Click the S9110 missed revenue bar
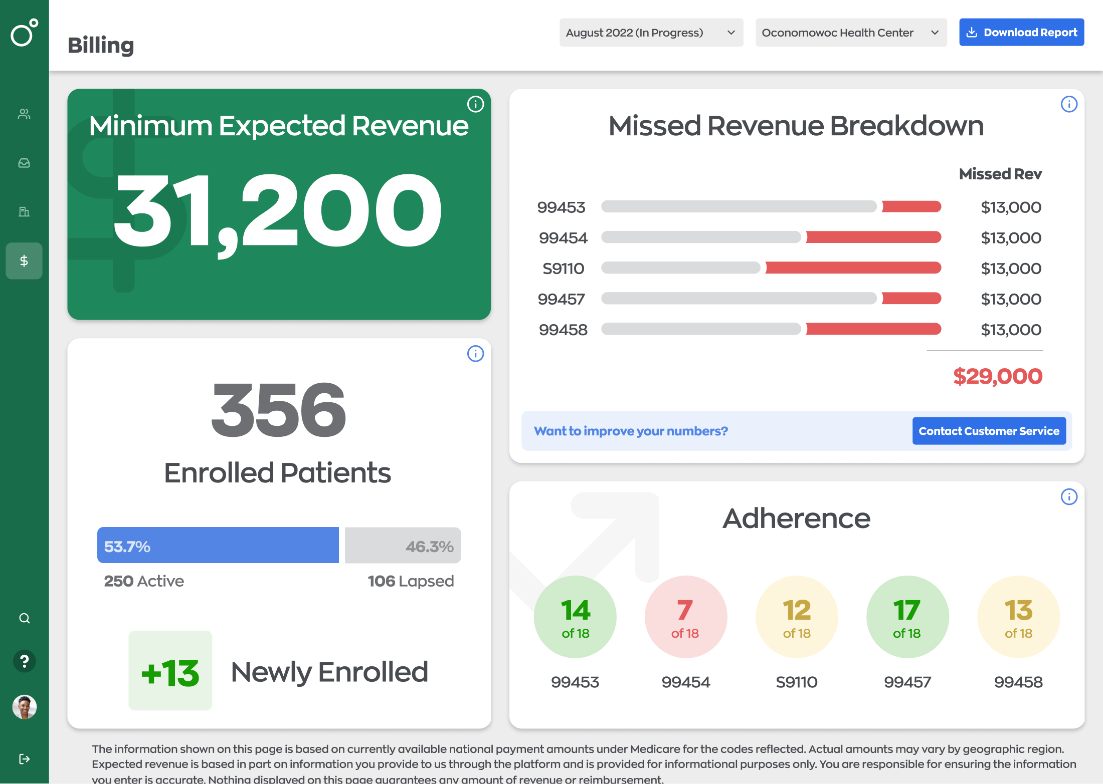Image resolution: width=1103 pixels, height=784 pixels. (x=771, y=268)
